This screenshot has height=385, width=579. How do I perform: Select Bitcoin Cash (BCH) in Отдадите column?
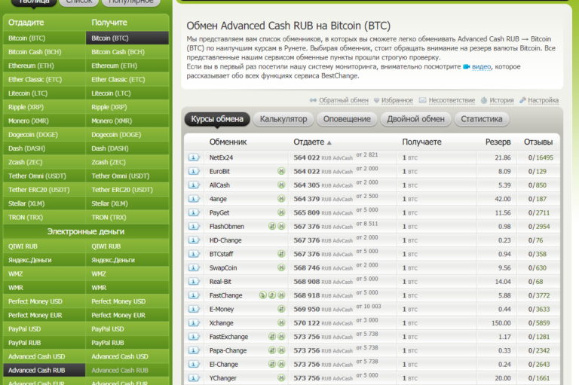click(x=44, y=52)
